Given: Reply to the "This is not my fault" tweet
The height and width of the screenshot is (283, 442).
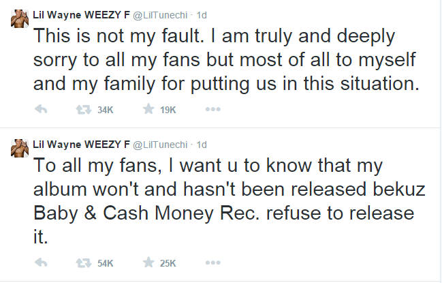Looking at the screenshot, I should (40, 109).
